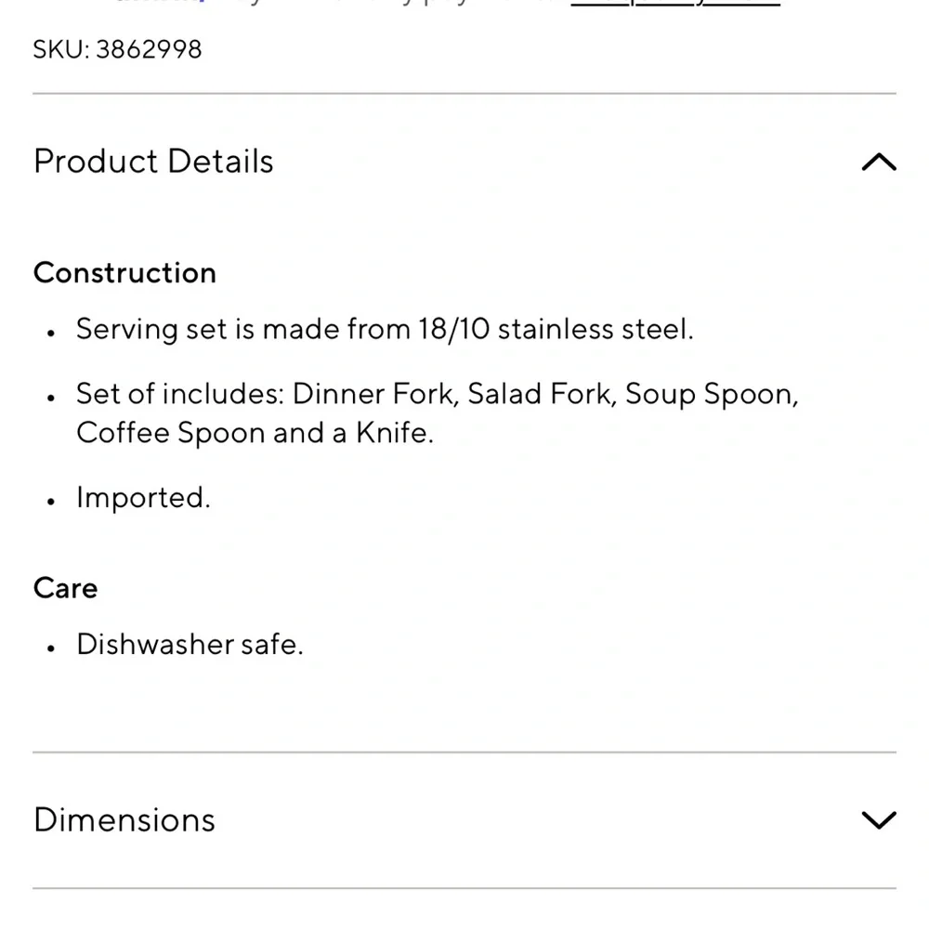Click the 'Dishwasher safe.' text
Screen dimensions: 929x929
coord(190,644)
